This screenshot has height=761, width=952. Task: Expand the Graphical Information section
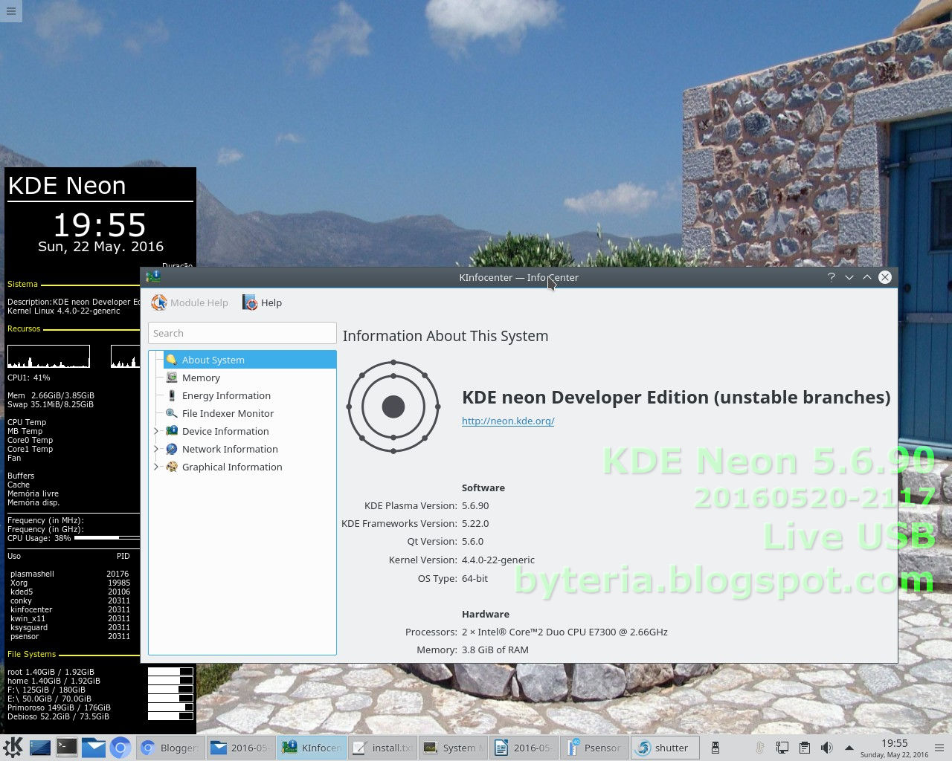(x=155, y=467)
